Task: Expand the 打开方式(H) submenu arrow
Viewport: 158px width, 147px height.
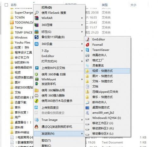Action: [x=82, y=61]
